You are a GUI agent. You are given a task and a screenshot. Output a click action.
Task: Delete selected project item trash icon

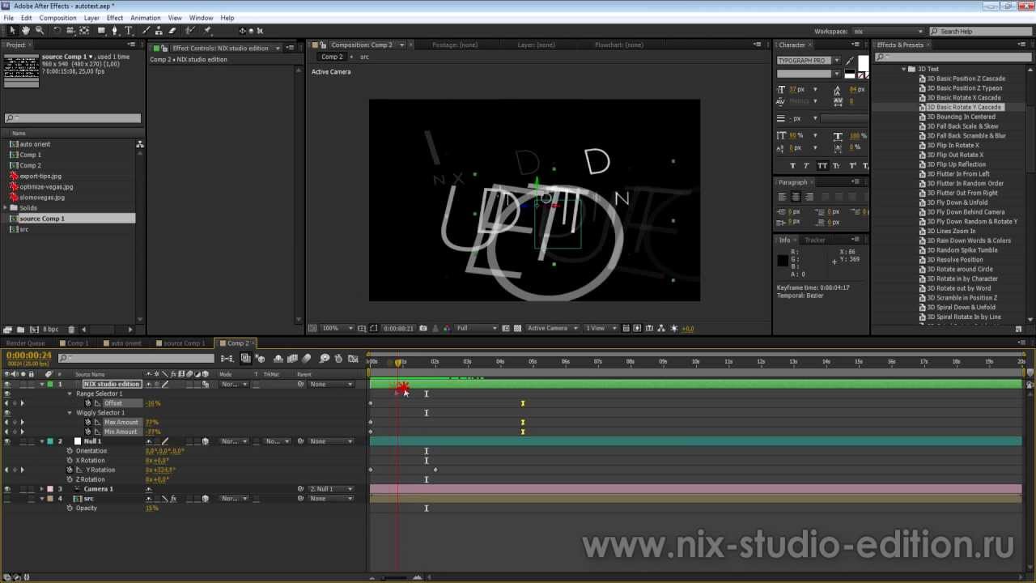pos(70,330)
